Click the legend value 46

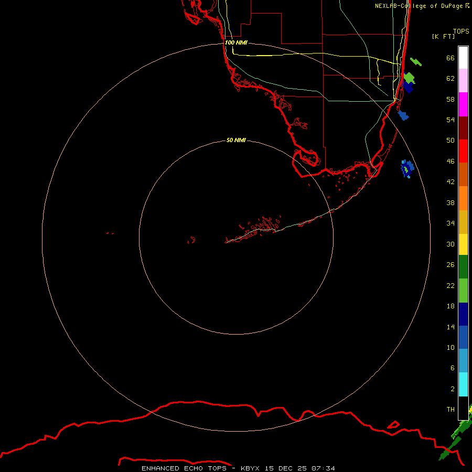pos(450,161)
